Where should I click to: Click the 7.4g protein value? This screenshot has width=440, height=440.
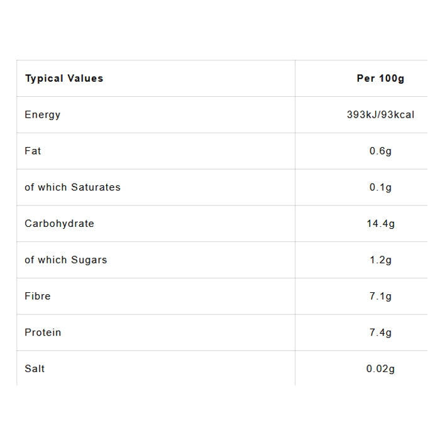(380, 333)
